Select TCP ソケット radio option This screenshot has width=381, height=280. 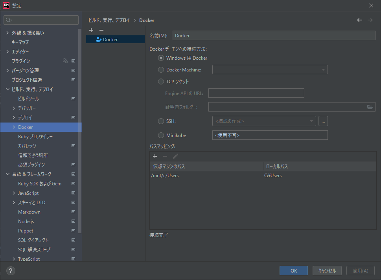[x=161, y=82]
